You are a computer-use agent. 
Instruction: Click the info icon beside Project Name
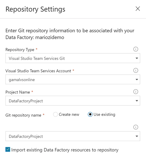click(136, 92)
